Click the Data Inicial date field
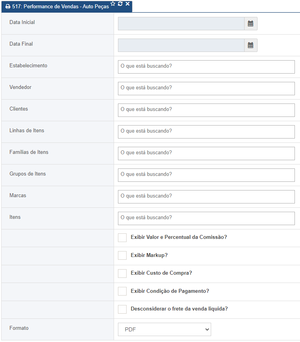 tap(181, 24)
